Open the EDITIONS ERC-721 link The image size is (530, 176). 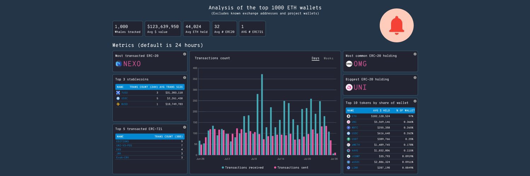(123, 141)
